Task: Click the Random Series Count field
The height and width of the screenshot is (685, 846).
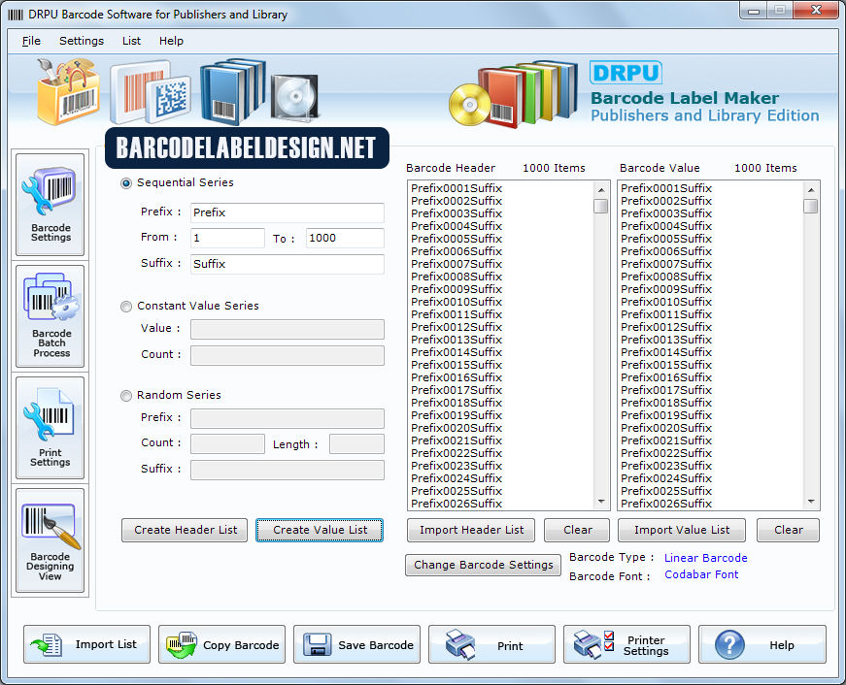Action: pyautogui.click(x=227, y=443)
